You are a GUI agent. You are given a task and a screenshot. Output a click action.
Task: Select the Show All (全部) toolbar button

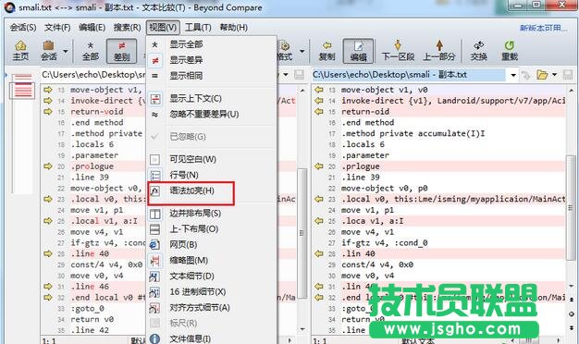tap(90, 51)
